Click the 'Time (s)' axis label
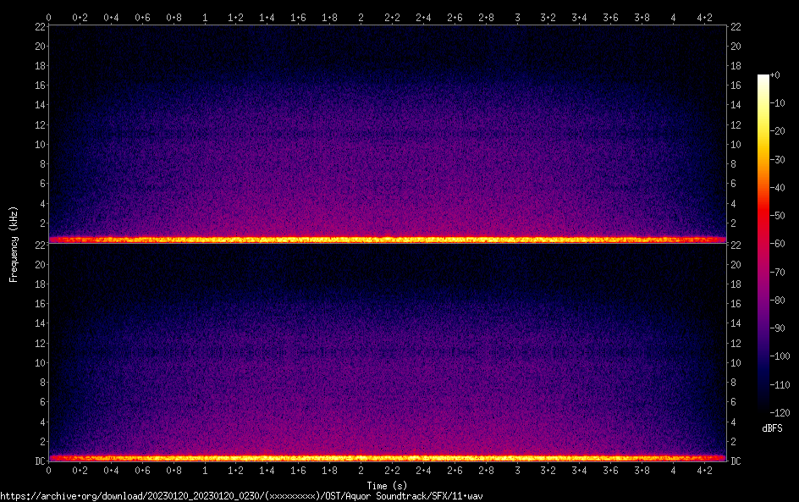The height and width of the screenshot is (502, 799). pos(387,485)
